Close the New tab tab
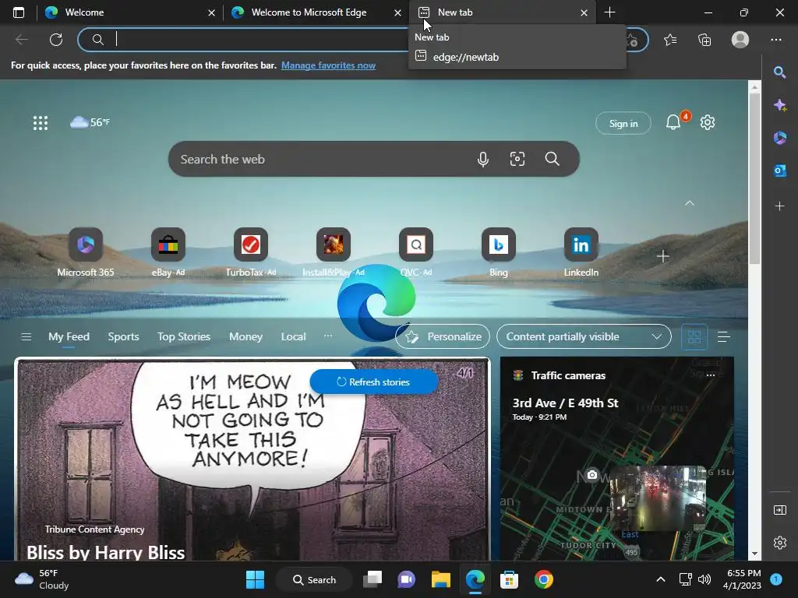This screenshot has width=798, height=598. click(584, 12)
